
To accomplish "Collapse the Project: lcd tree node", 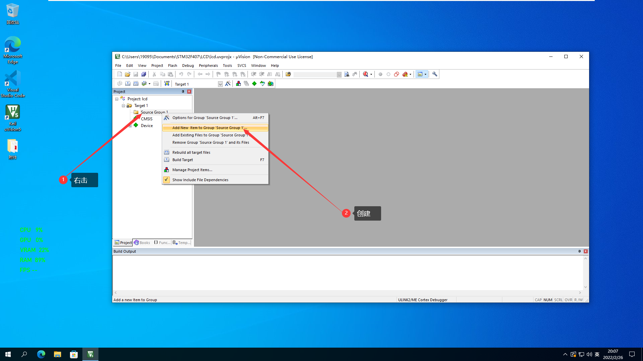I will tap(117, 99).
